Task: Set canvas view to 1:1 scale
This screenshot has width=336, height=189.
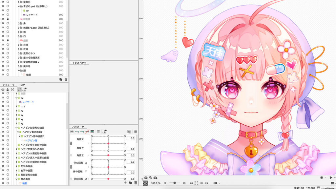Action: [191, 183]
